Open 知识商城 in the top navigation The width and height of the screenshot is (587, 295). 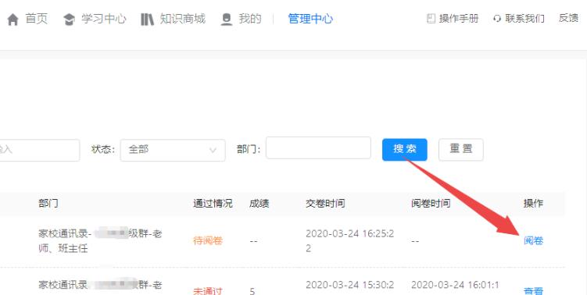(x=183, y=19)
